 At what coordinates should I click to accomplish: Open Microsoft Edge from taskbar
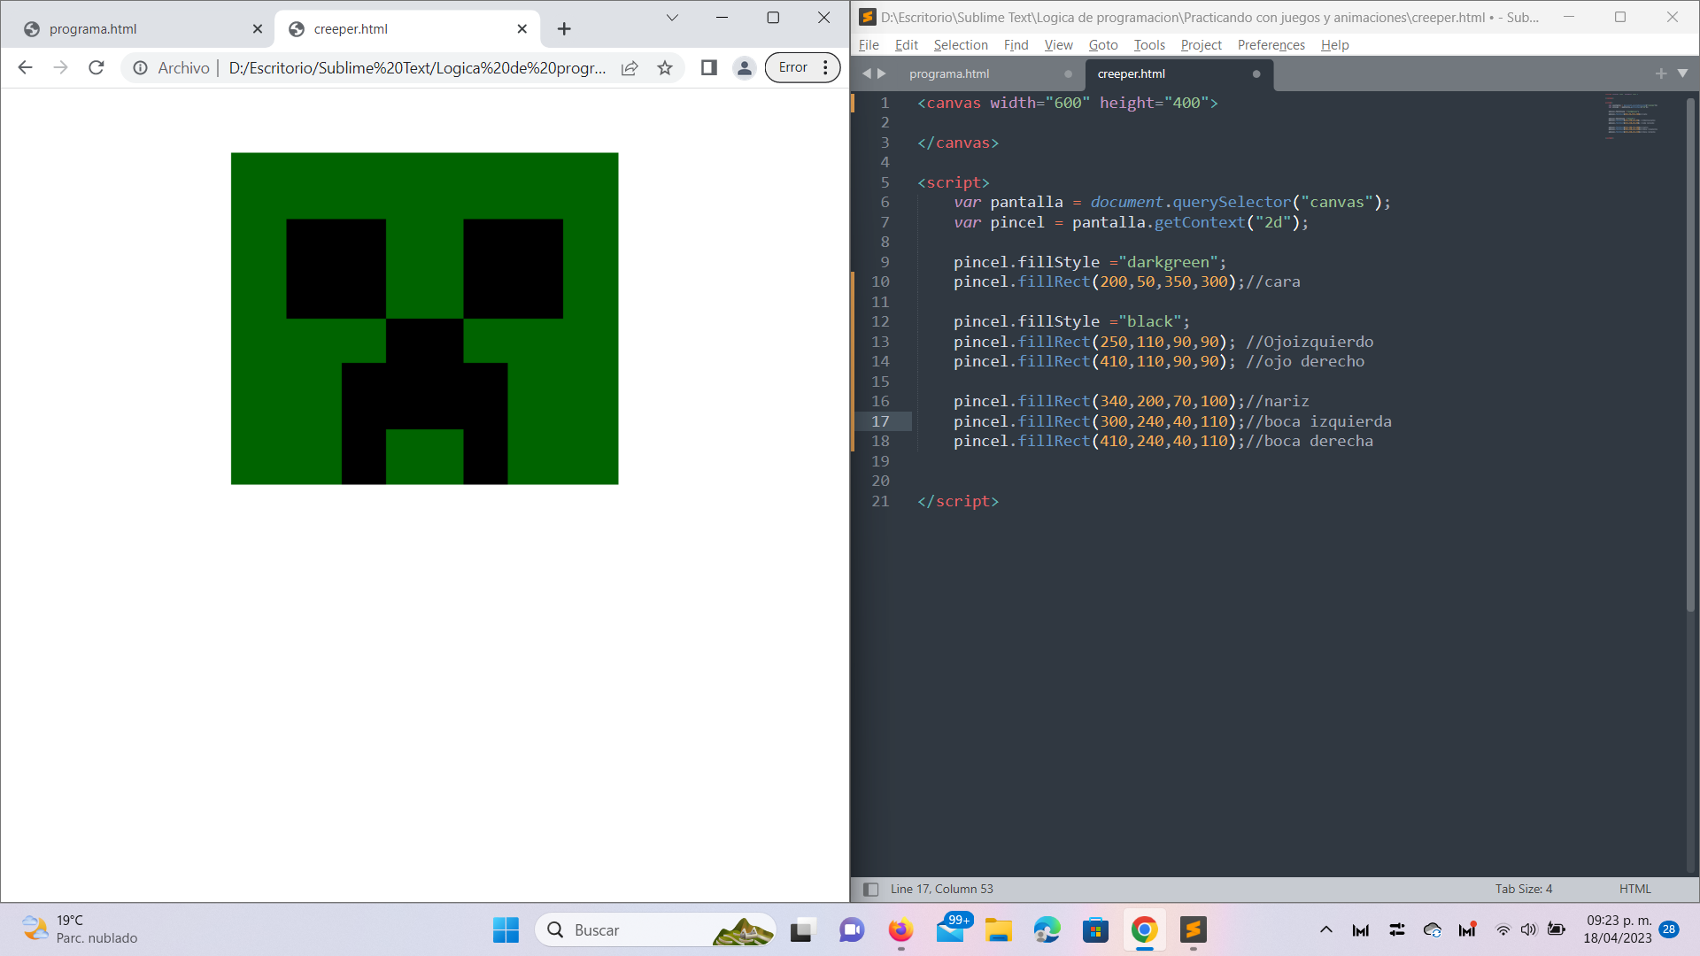(1047, 929)
